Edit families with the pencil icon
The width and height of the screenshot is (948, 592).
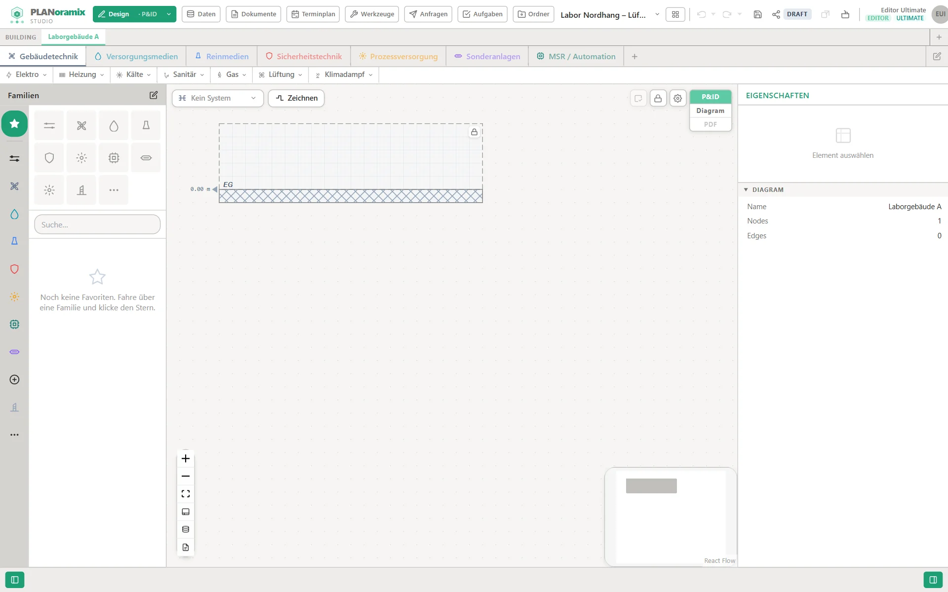coord(154,95)
